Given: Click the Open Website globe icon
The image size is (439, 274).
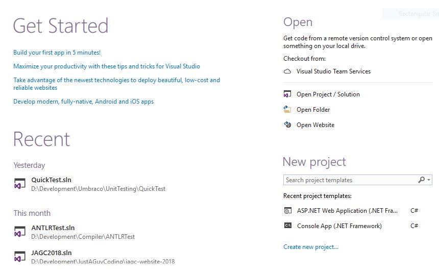Looking at the screenshot, I should [x=287, y=124].
